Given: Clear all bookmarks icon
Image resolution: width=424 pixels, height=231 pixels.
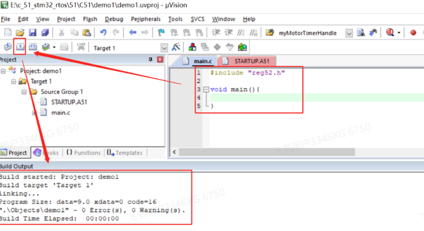Looking at the screenshot, I should [x=199, y=33].
